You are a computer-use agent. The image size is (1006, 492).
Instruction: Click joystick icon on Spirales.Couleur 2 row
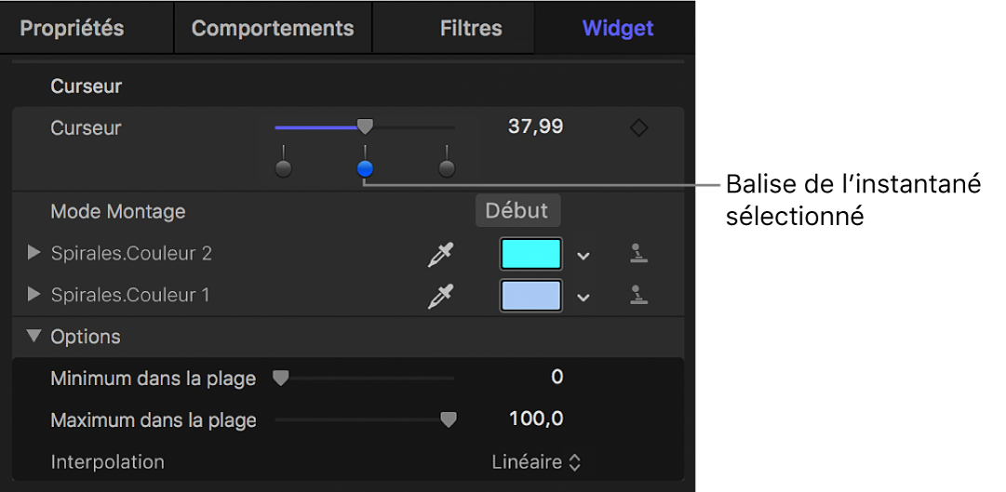click(x=638, y=254)
